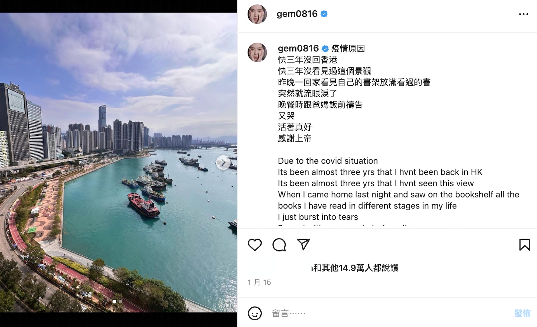Click the header profile avatar
537x327 pixels.
click(257, 14)
